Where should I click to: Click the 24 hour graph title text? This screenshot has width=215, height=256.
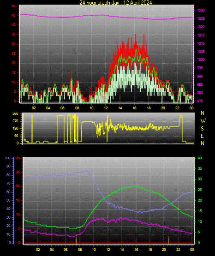click(x=116, y=2)
